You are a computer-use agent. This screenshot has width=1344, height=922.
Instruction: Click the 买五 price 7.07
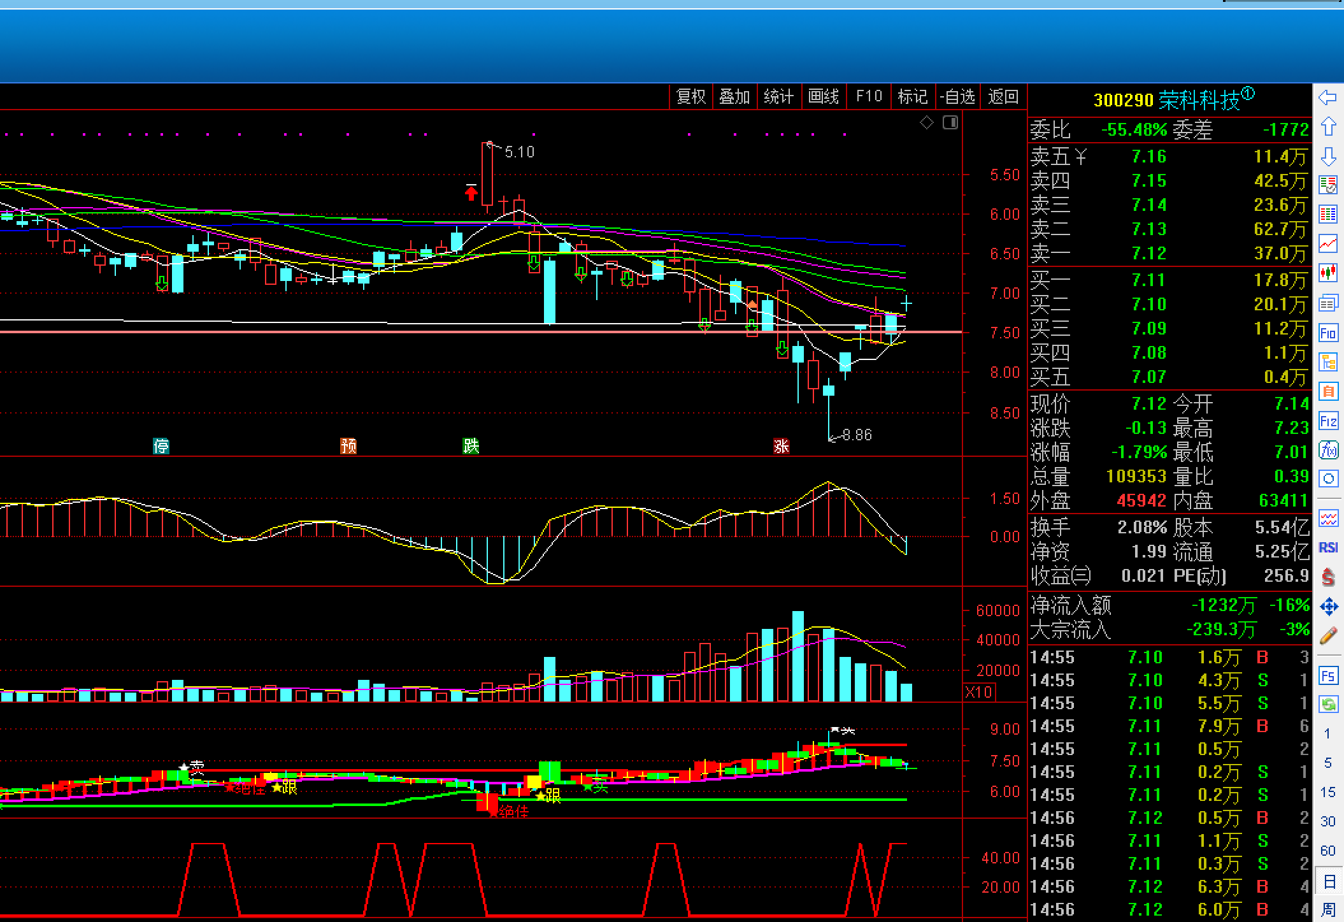pos(1149,377)
